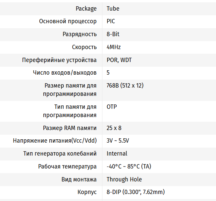Screen dimensions: 216x201
Task: Click the "Package" label cell
Action: [x=86, y=9]
